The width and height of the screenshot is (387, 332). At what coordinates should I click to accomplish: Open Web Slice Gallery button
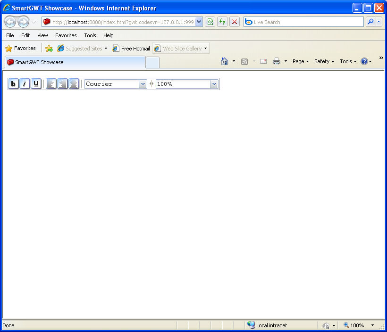point(181,49)
